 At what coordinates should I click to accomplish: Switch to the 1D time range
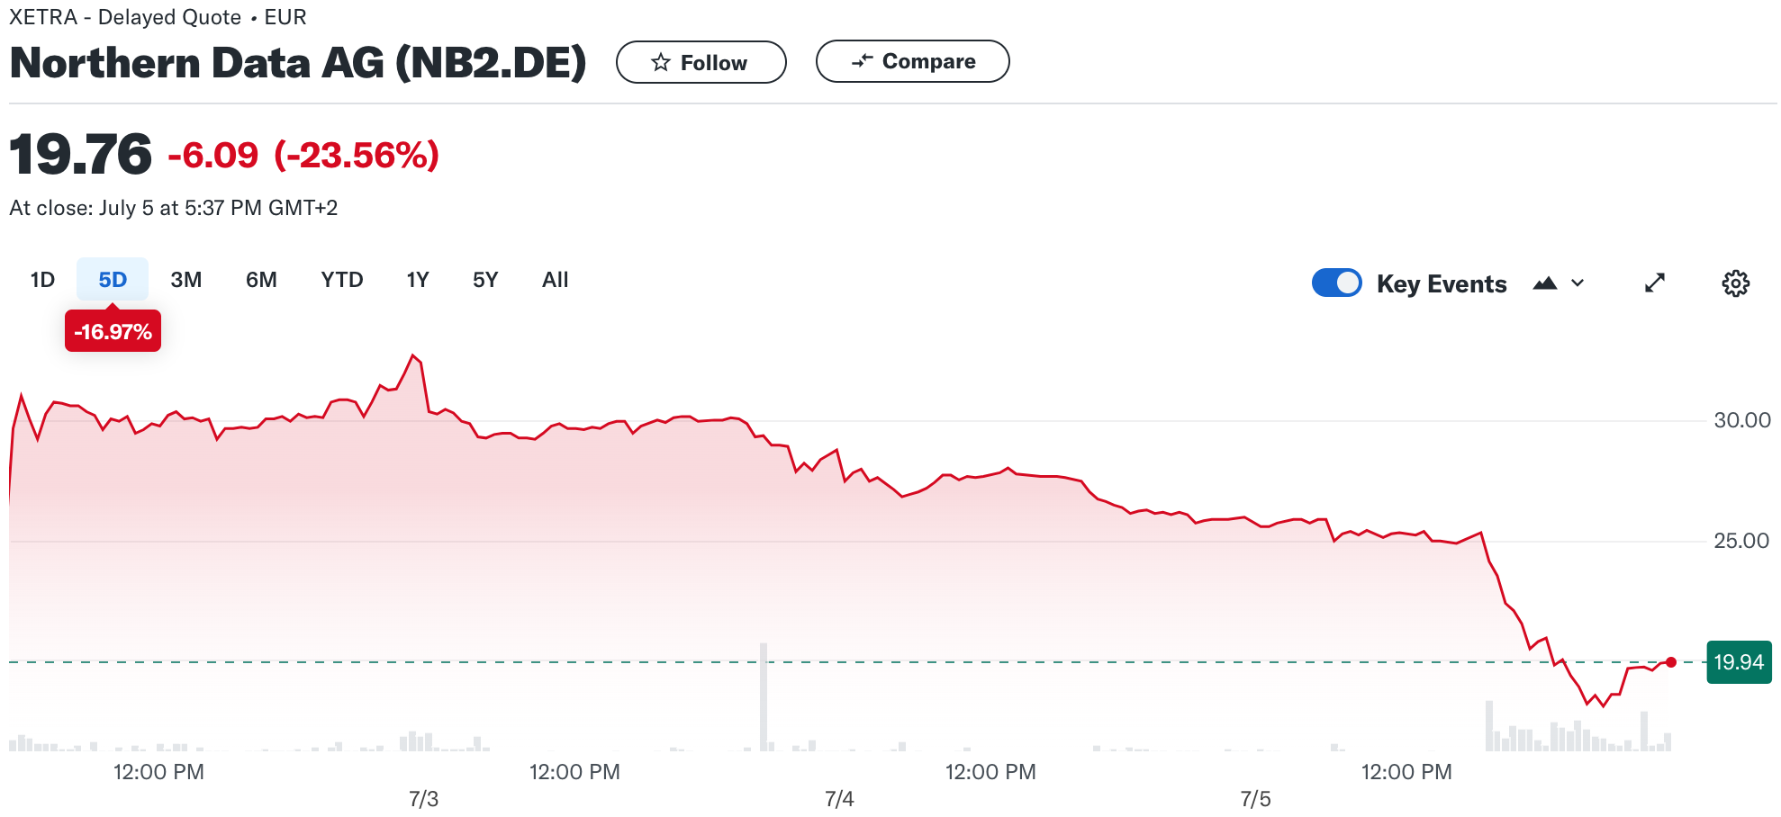(42, 280)
